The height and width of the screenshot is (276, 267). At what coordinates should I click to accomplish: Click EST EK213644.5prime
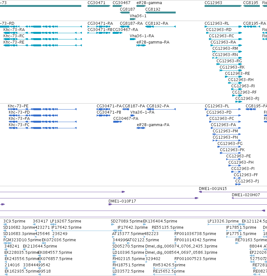pos(40,246)
